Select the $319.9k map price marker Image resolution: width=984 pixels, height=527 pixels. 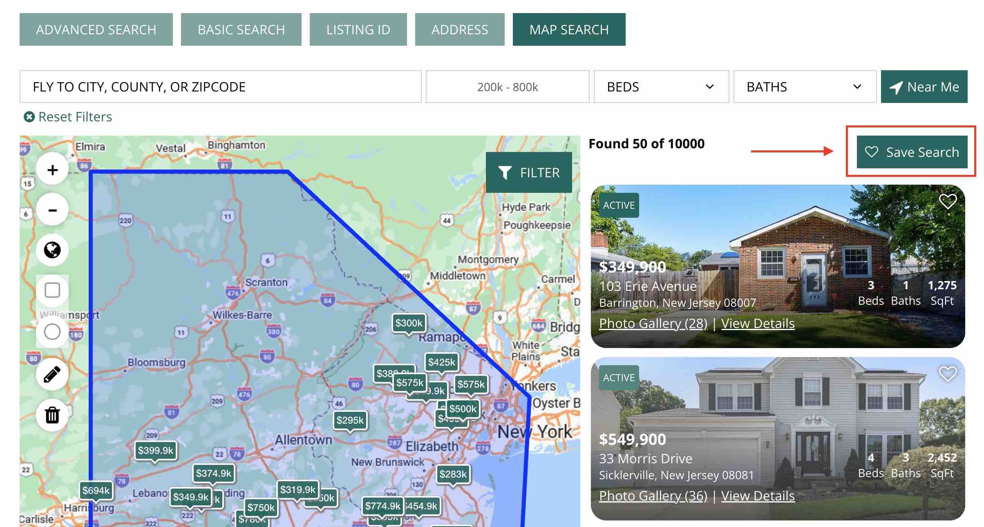pyautogui.click(x=298, y=490)
